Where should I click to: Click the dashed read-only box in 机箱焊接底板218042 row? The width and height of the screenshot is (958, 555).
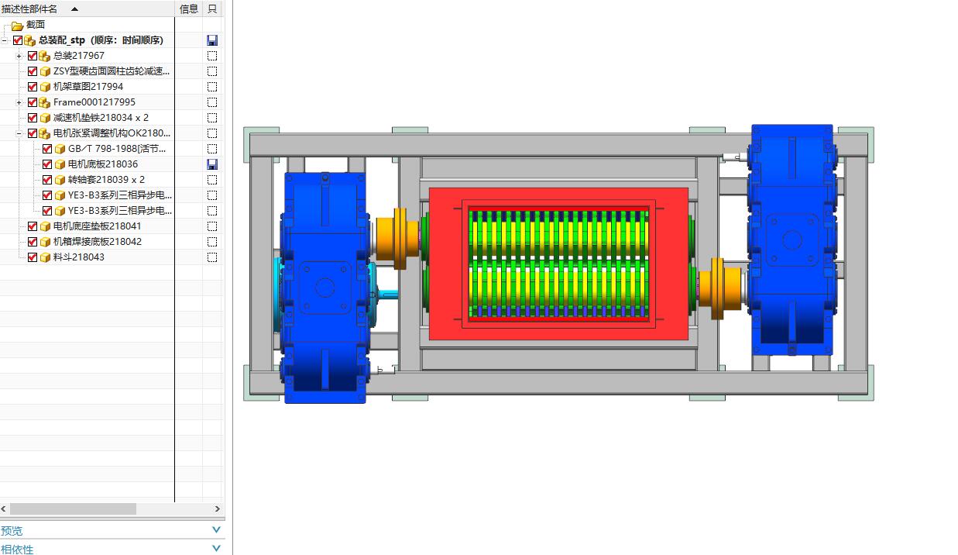pos(212,242)
